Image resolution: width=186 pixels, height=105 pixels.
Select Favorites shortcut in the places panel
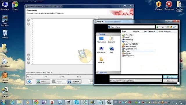[101, 60]
